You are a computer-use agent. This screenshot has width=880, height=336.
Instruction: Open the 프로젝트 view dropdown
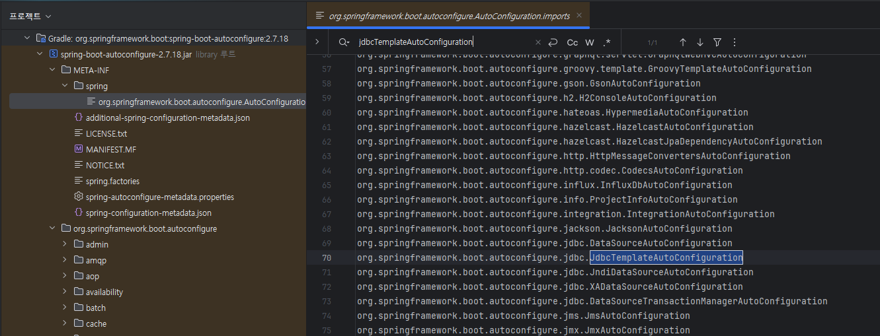point(30,16)
